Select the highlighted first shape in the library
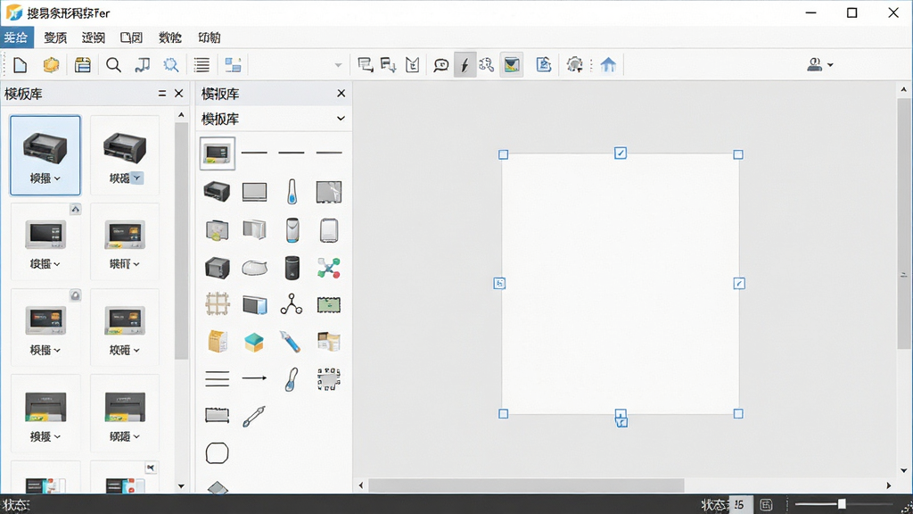 pos(218,153)
